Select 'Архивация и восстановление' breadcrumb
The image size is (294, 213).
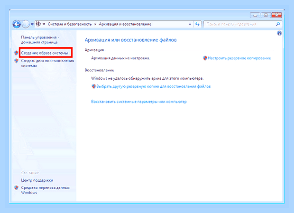tap(125, 24)
